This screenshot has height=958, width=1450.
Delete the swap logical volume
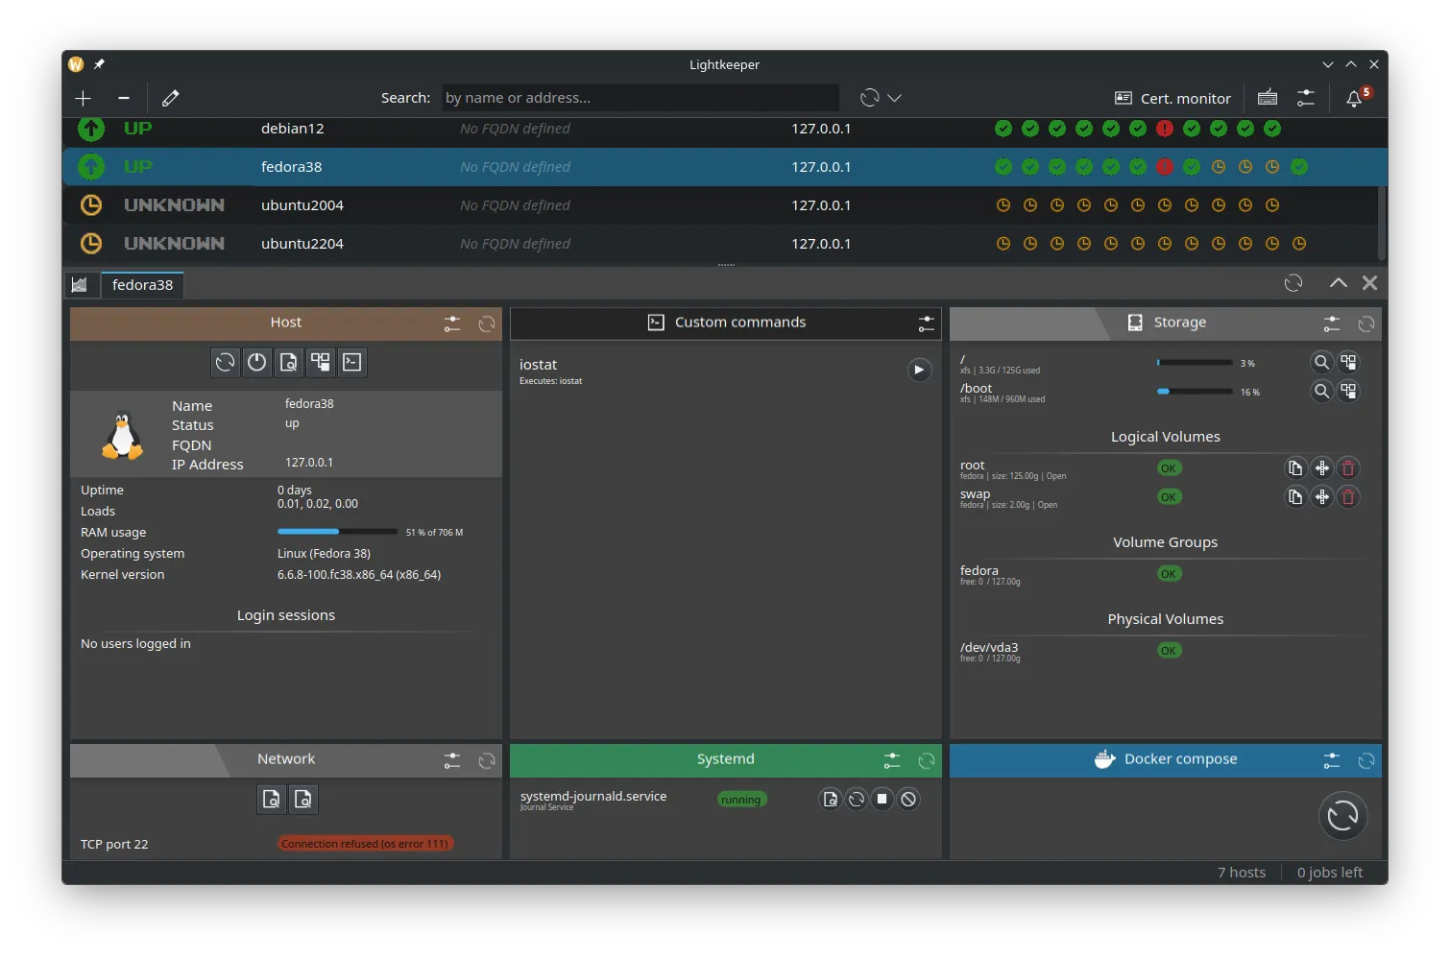pos(1348,497)
